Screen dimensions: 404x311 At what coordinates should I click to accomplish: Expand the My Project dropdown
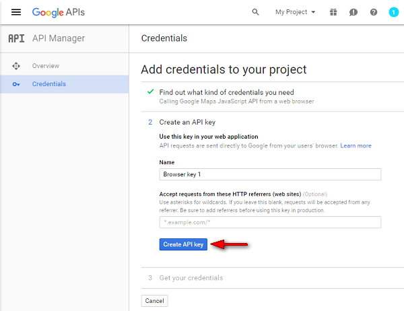[x=296, y=12]
